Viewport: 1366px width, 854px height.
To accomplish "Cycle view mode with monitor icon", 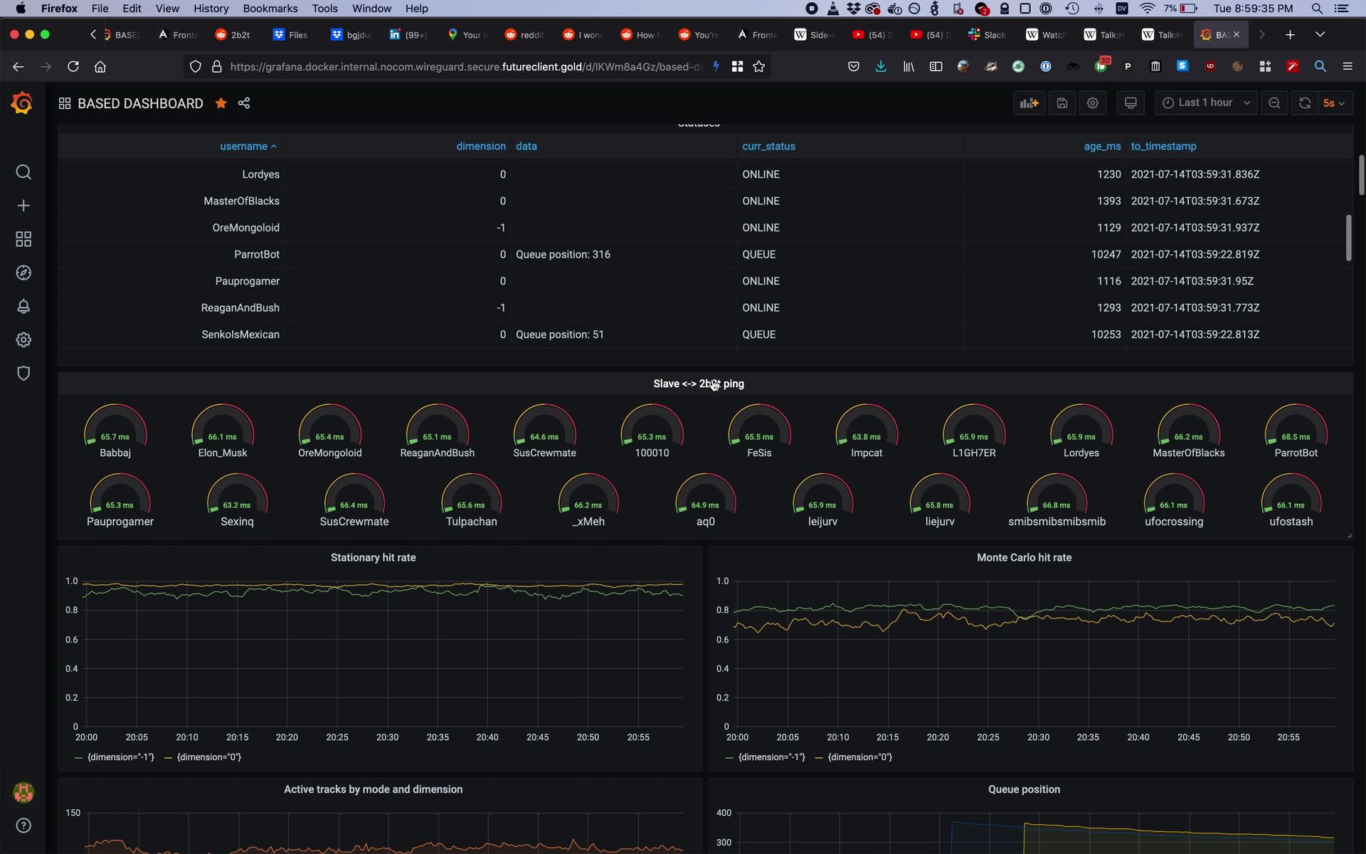I will point(1131,103).
